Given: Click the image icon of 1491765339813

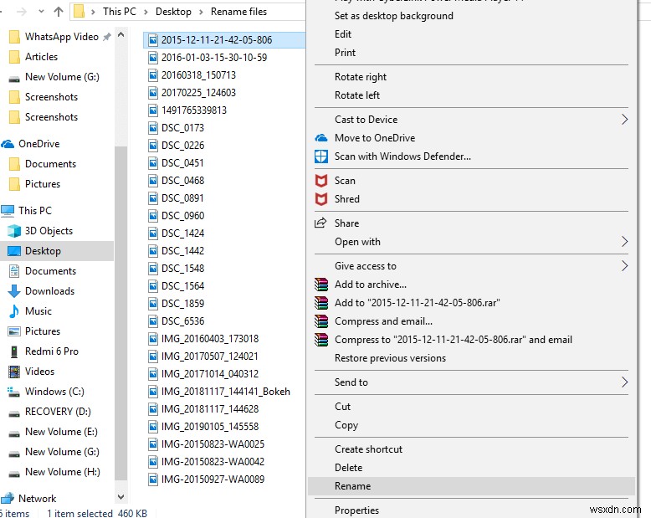Looking at the screenshot, I should (x=153, y=110).
